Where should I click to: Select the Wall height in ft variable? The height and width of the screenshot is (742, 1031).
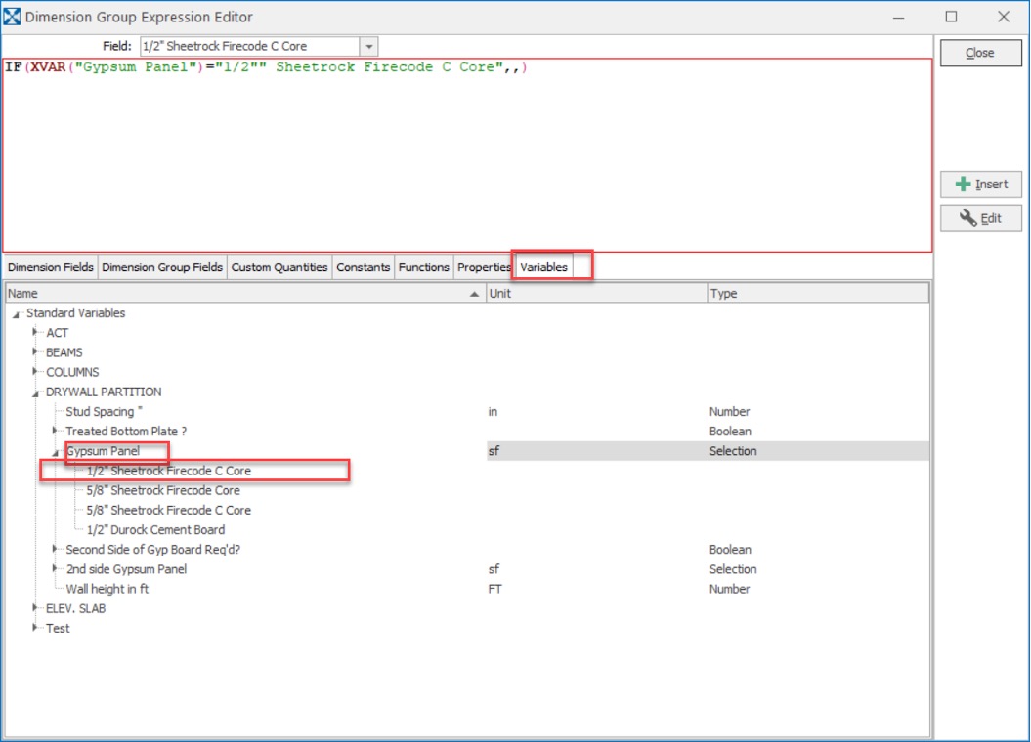click(107, 589)
